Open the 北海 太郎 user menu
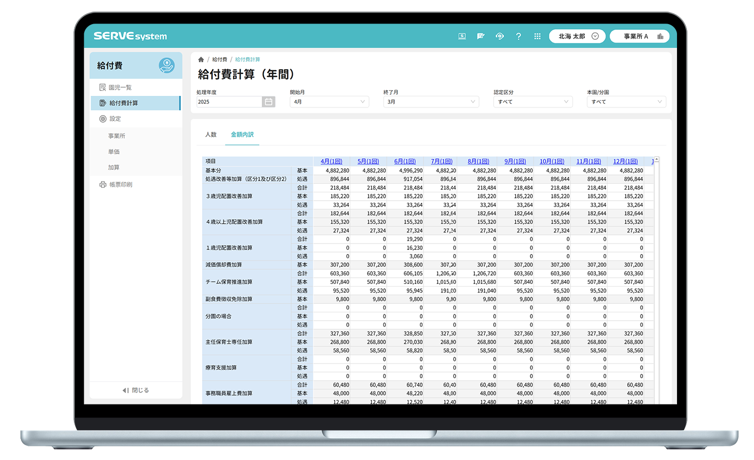This screenshot has height=460, width=754. (x=577, y=36)
